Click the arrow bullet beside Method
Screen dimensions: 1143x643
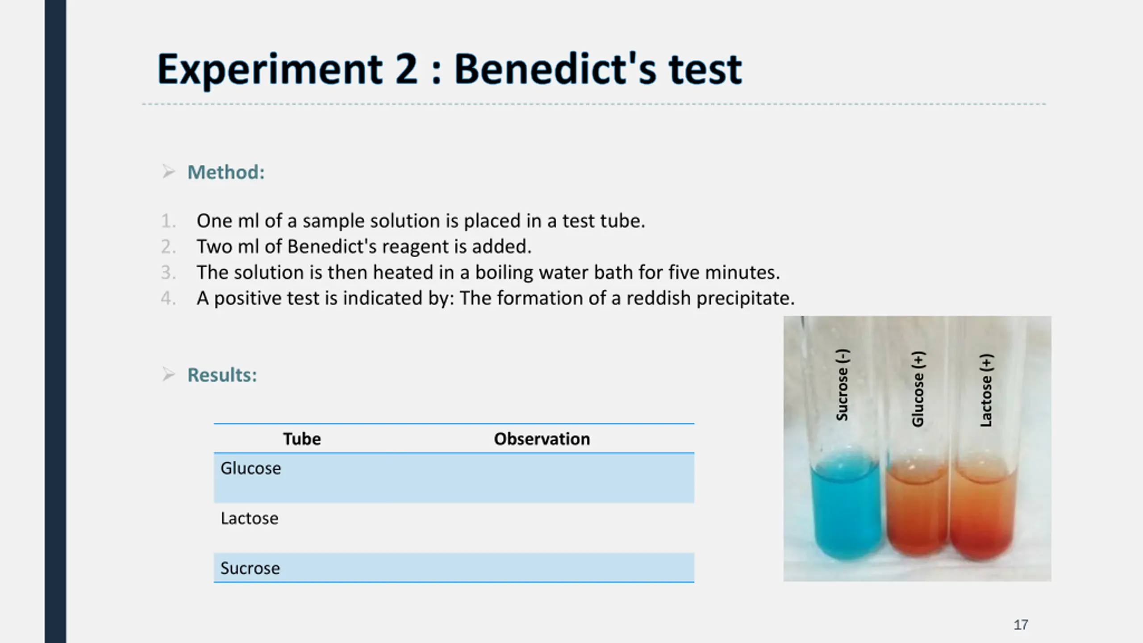[168, 172]
